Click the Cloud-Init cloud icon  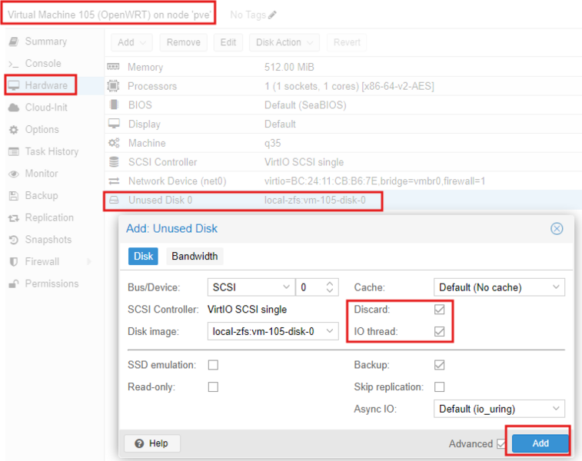[14, 108]
